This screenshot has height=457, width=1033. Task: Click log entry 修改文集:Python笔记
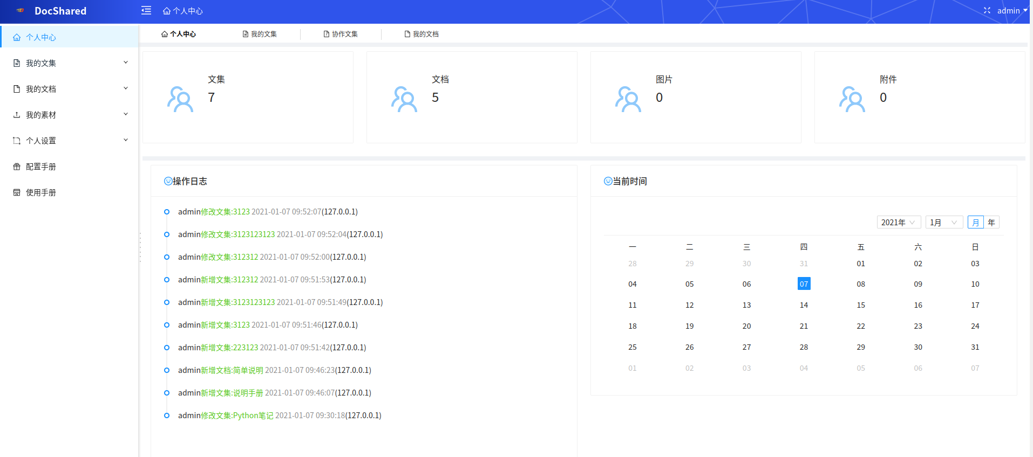point(280,416)
